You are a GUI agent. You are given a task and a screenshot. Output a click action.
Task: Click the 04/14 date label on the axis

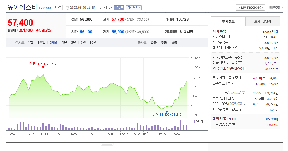click(x=44, y=134)
